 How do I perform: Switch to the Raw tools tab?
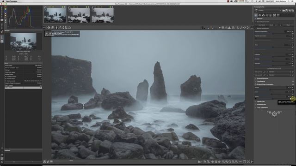click(x=274, y=15)
